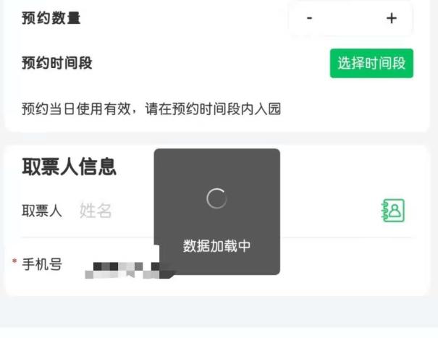Click the loading spinner icon

point(216,198)
